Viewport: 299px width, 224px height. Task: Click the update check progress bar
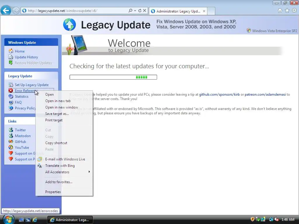click(113, 77)
